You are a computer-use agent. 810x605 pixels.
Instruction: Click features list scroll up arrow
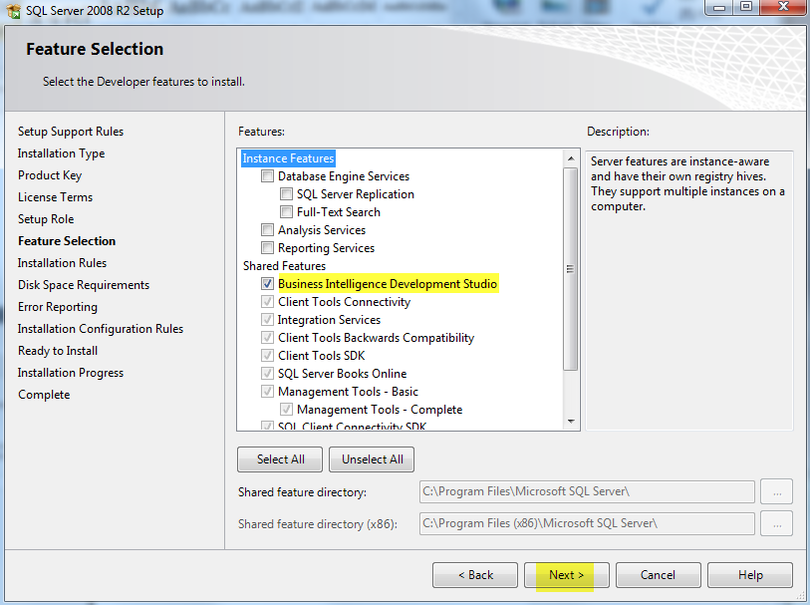(x=571, y=158)
